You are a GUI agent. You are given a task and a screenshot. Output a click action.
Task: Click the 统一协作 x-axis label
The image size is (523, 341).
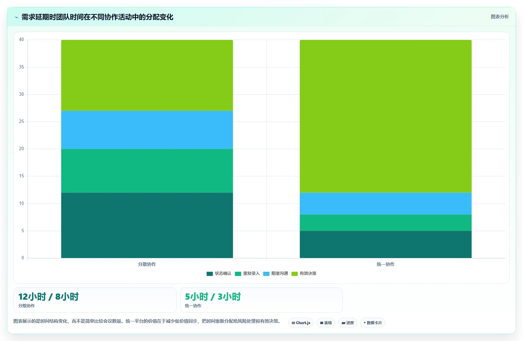click(386, 264)
